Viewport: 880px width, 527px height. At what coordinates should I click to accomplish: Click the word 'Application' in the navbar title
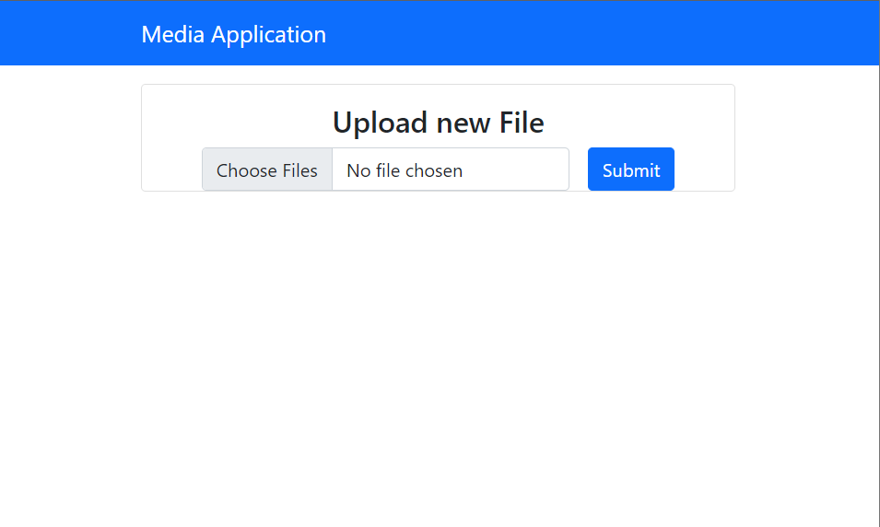pos(268,35)
